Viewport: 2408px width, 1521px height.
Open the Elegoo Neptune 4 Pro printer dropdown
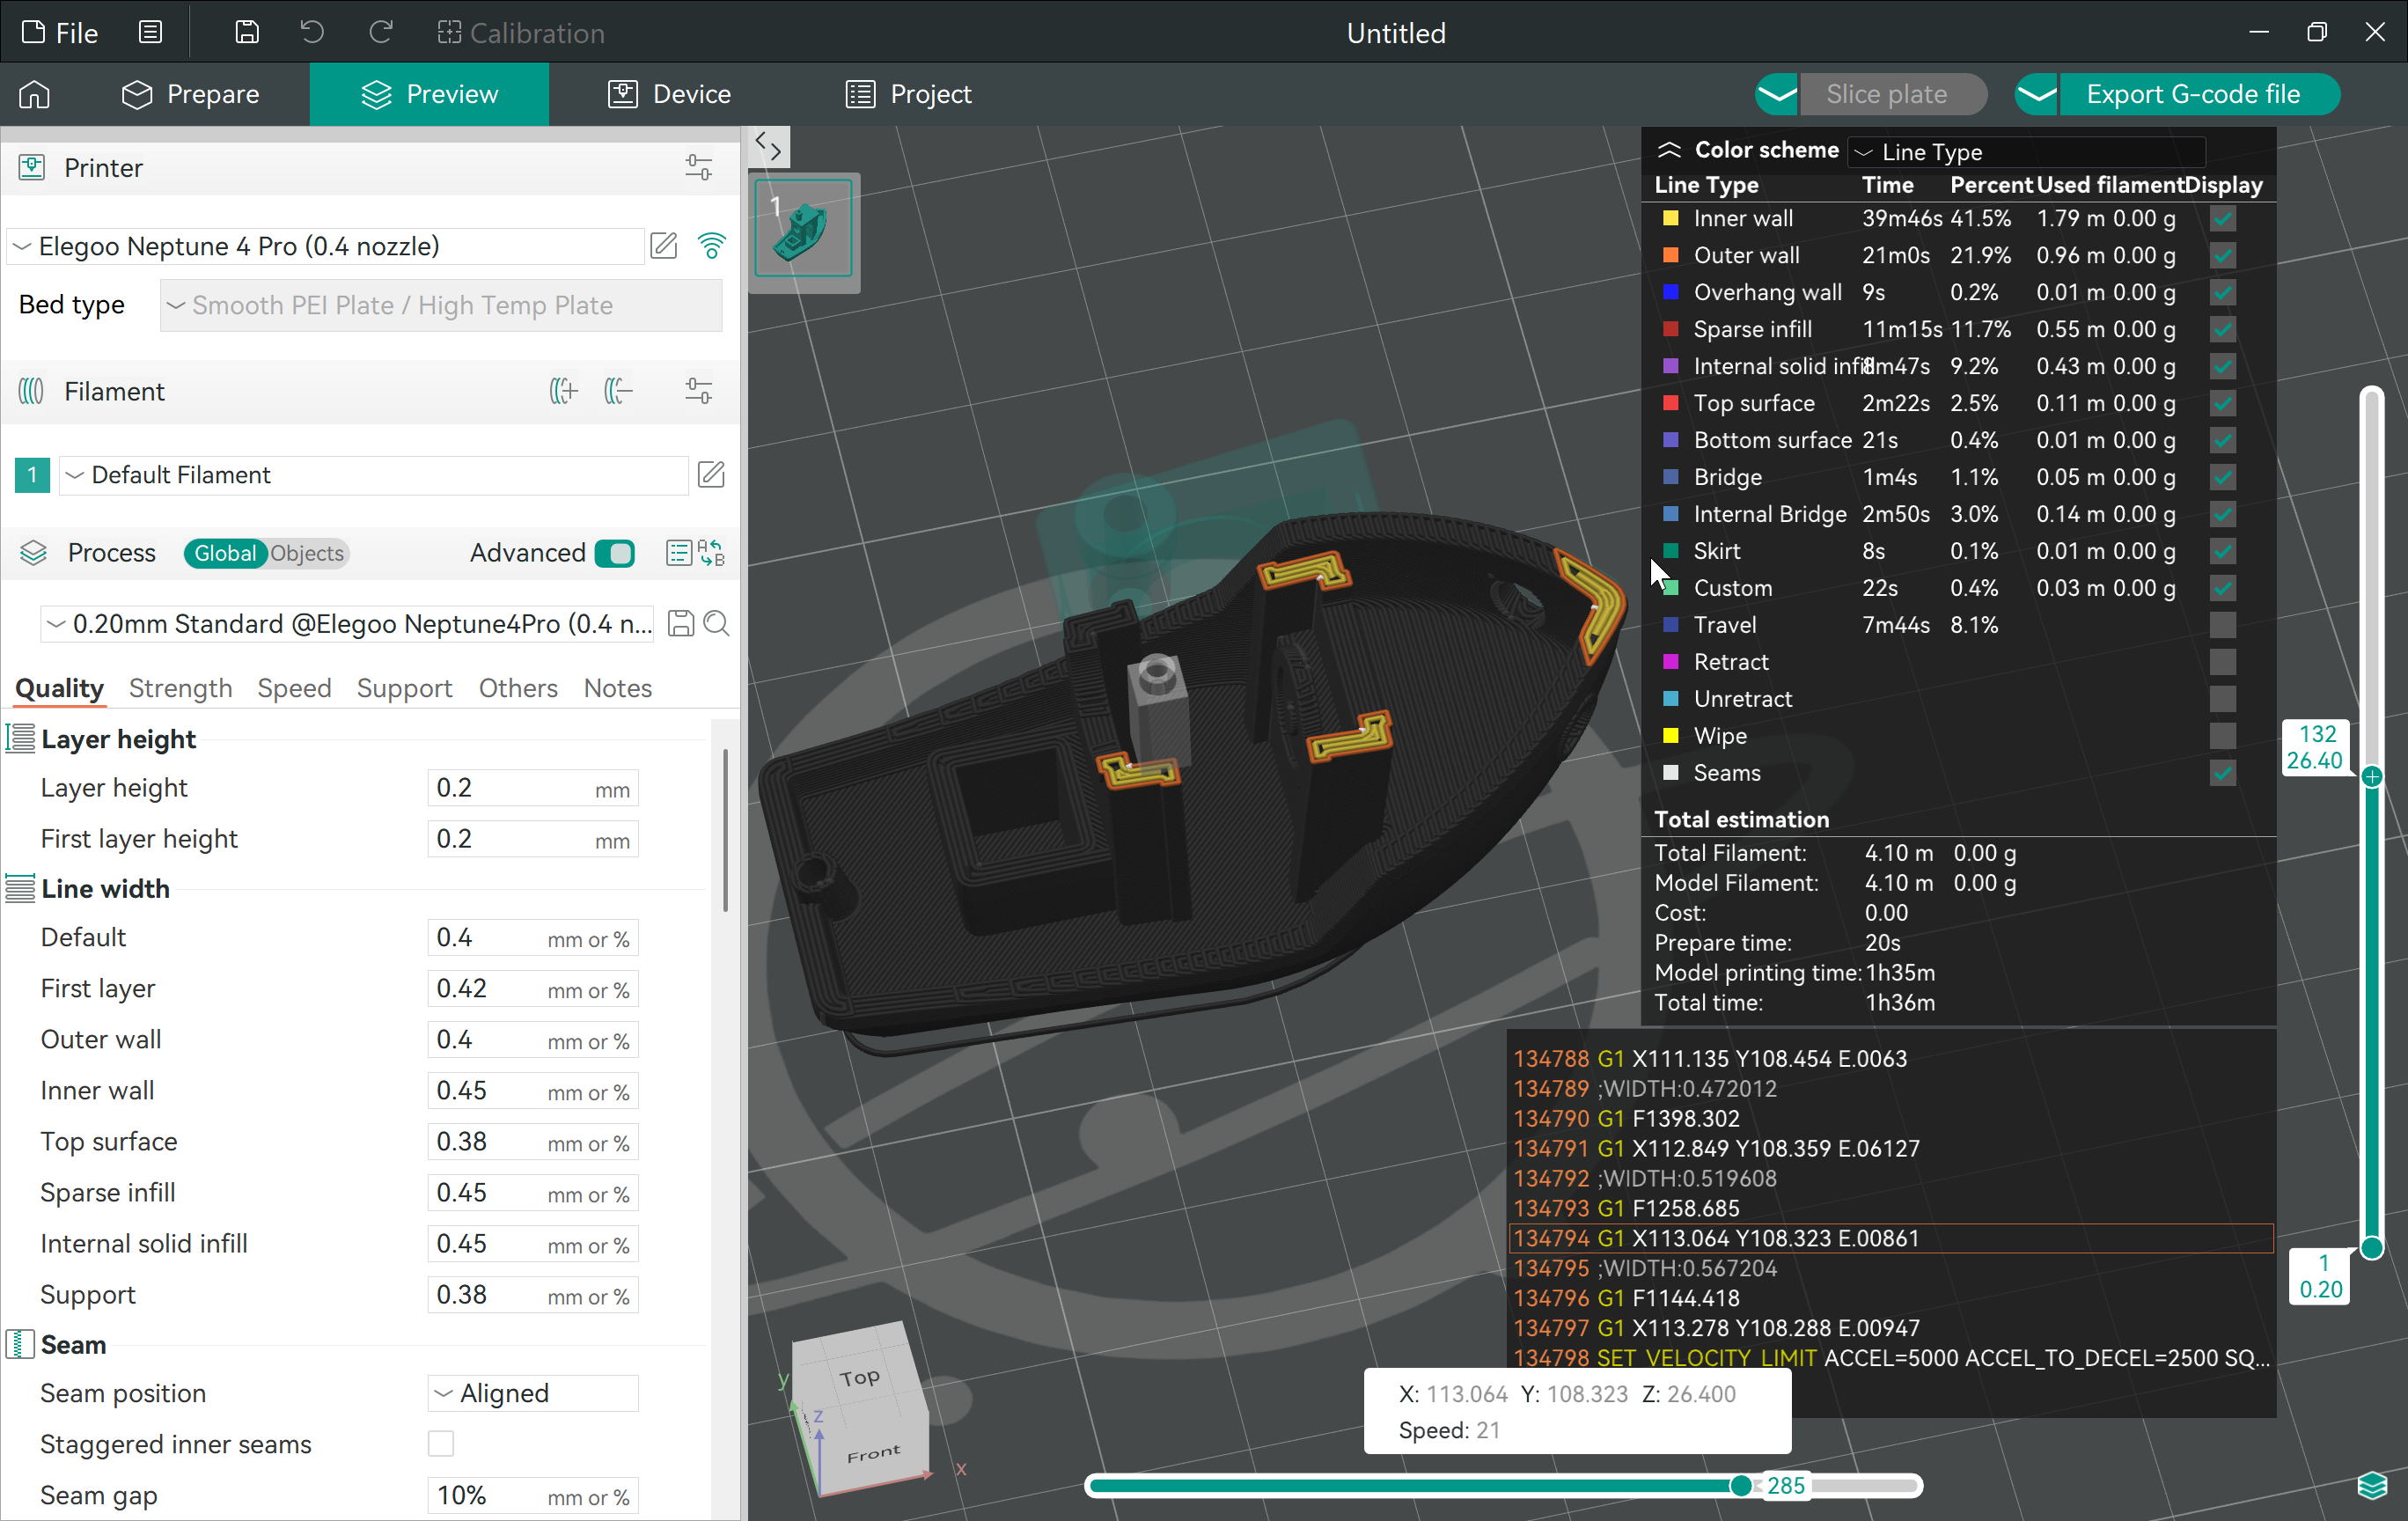[x=325, y=246]
